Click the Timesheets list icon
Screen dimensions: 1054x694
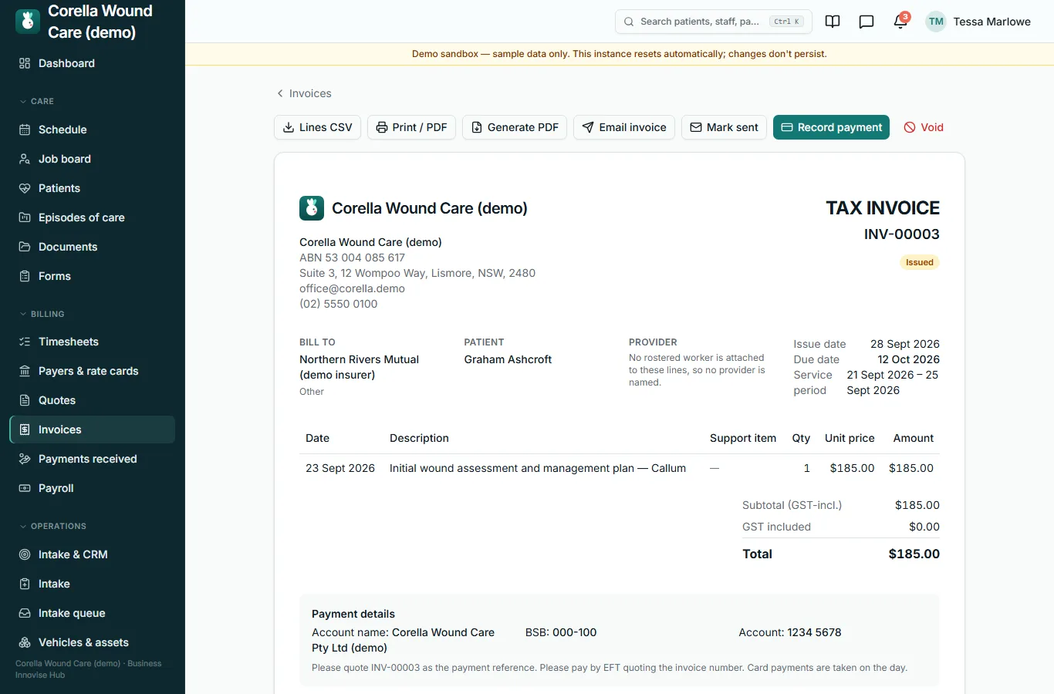coord(25,342)
